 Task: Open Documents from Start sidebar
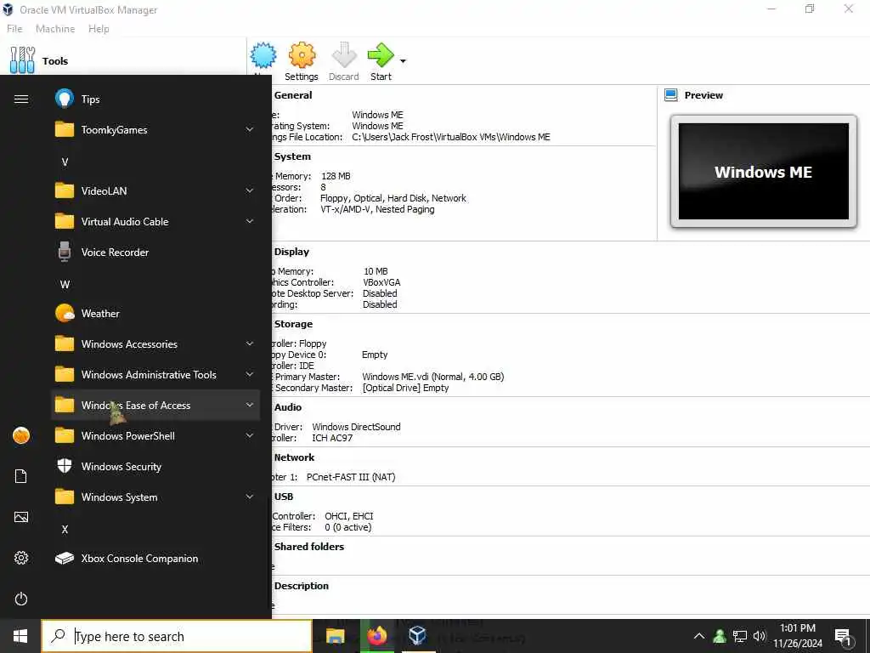[21, 476]
